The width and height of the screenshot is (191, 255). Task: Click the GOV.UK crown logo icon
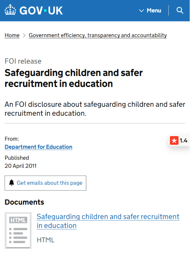[x=11, y=10]
